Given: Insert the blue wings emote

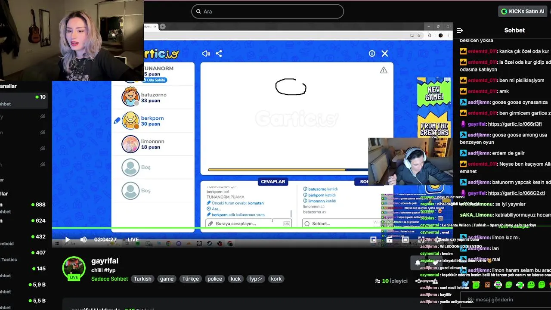Looking at the screenshot, I should point(465,285).
